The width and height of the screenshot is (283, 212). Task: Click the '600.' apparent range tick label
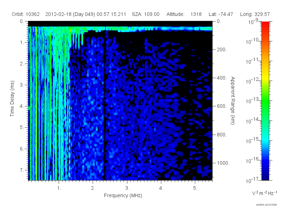click(x=222, y=106)
